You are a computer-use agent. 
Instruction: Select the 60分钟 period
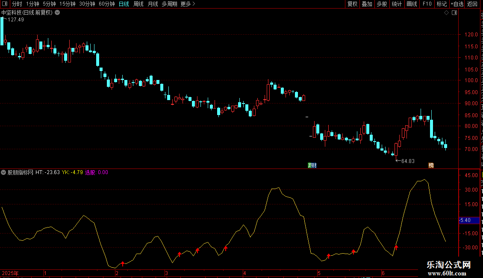(x=106, y=4)
